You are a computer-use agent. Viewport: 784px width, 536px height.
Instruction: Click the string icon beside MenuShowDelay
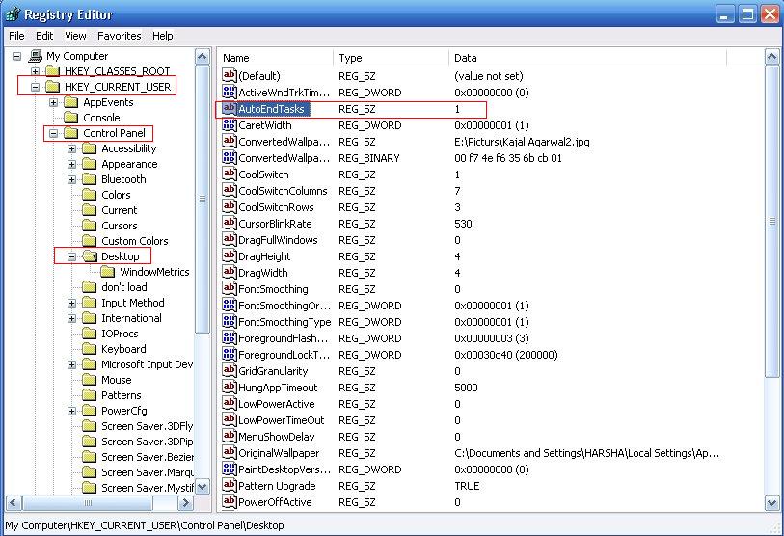(x=230, y=437)
